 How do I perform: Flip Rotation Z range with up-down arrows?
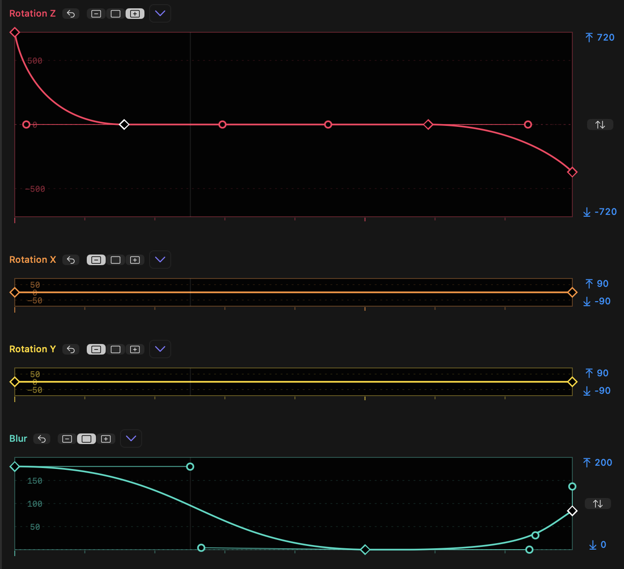[600, 124]
